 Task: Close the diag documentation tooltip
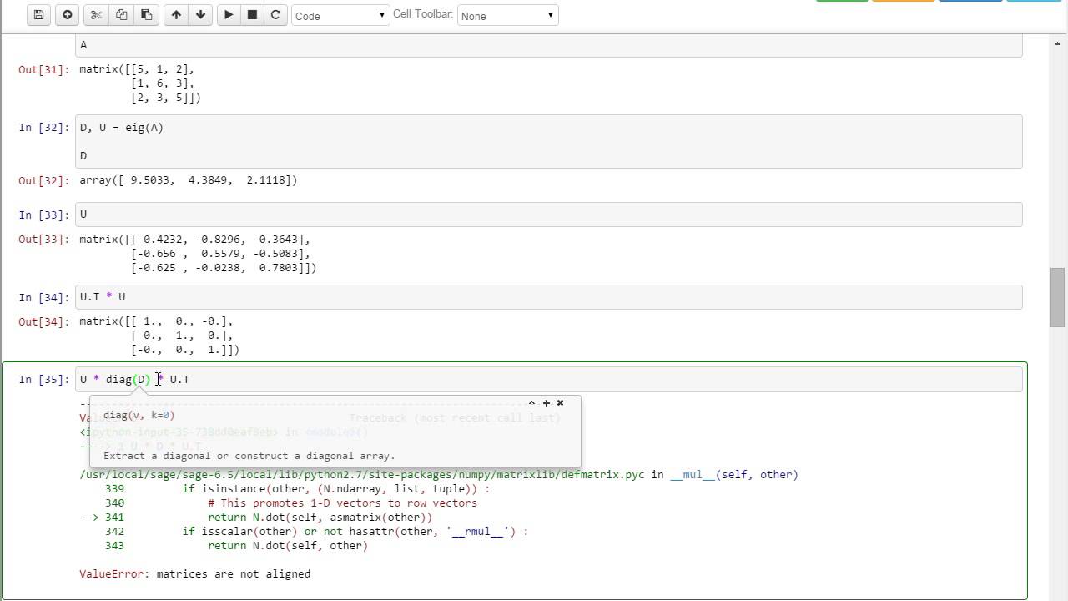click(x=560, y=403)
